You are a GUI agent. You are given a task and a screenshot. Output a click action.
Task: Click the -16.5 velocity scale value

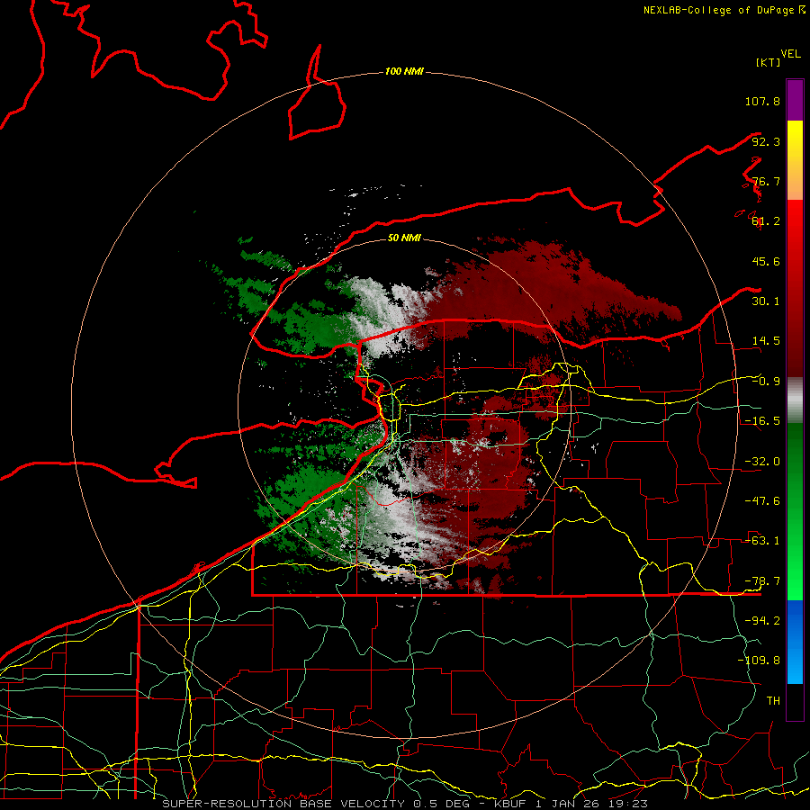click(x=762, y=421)
